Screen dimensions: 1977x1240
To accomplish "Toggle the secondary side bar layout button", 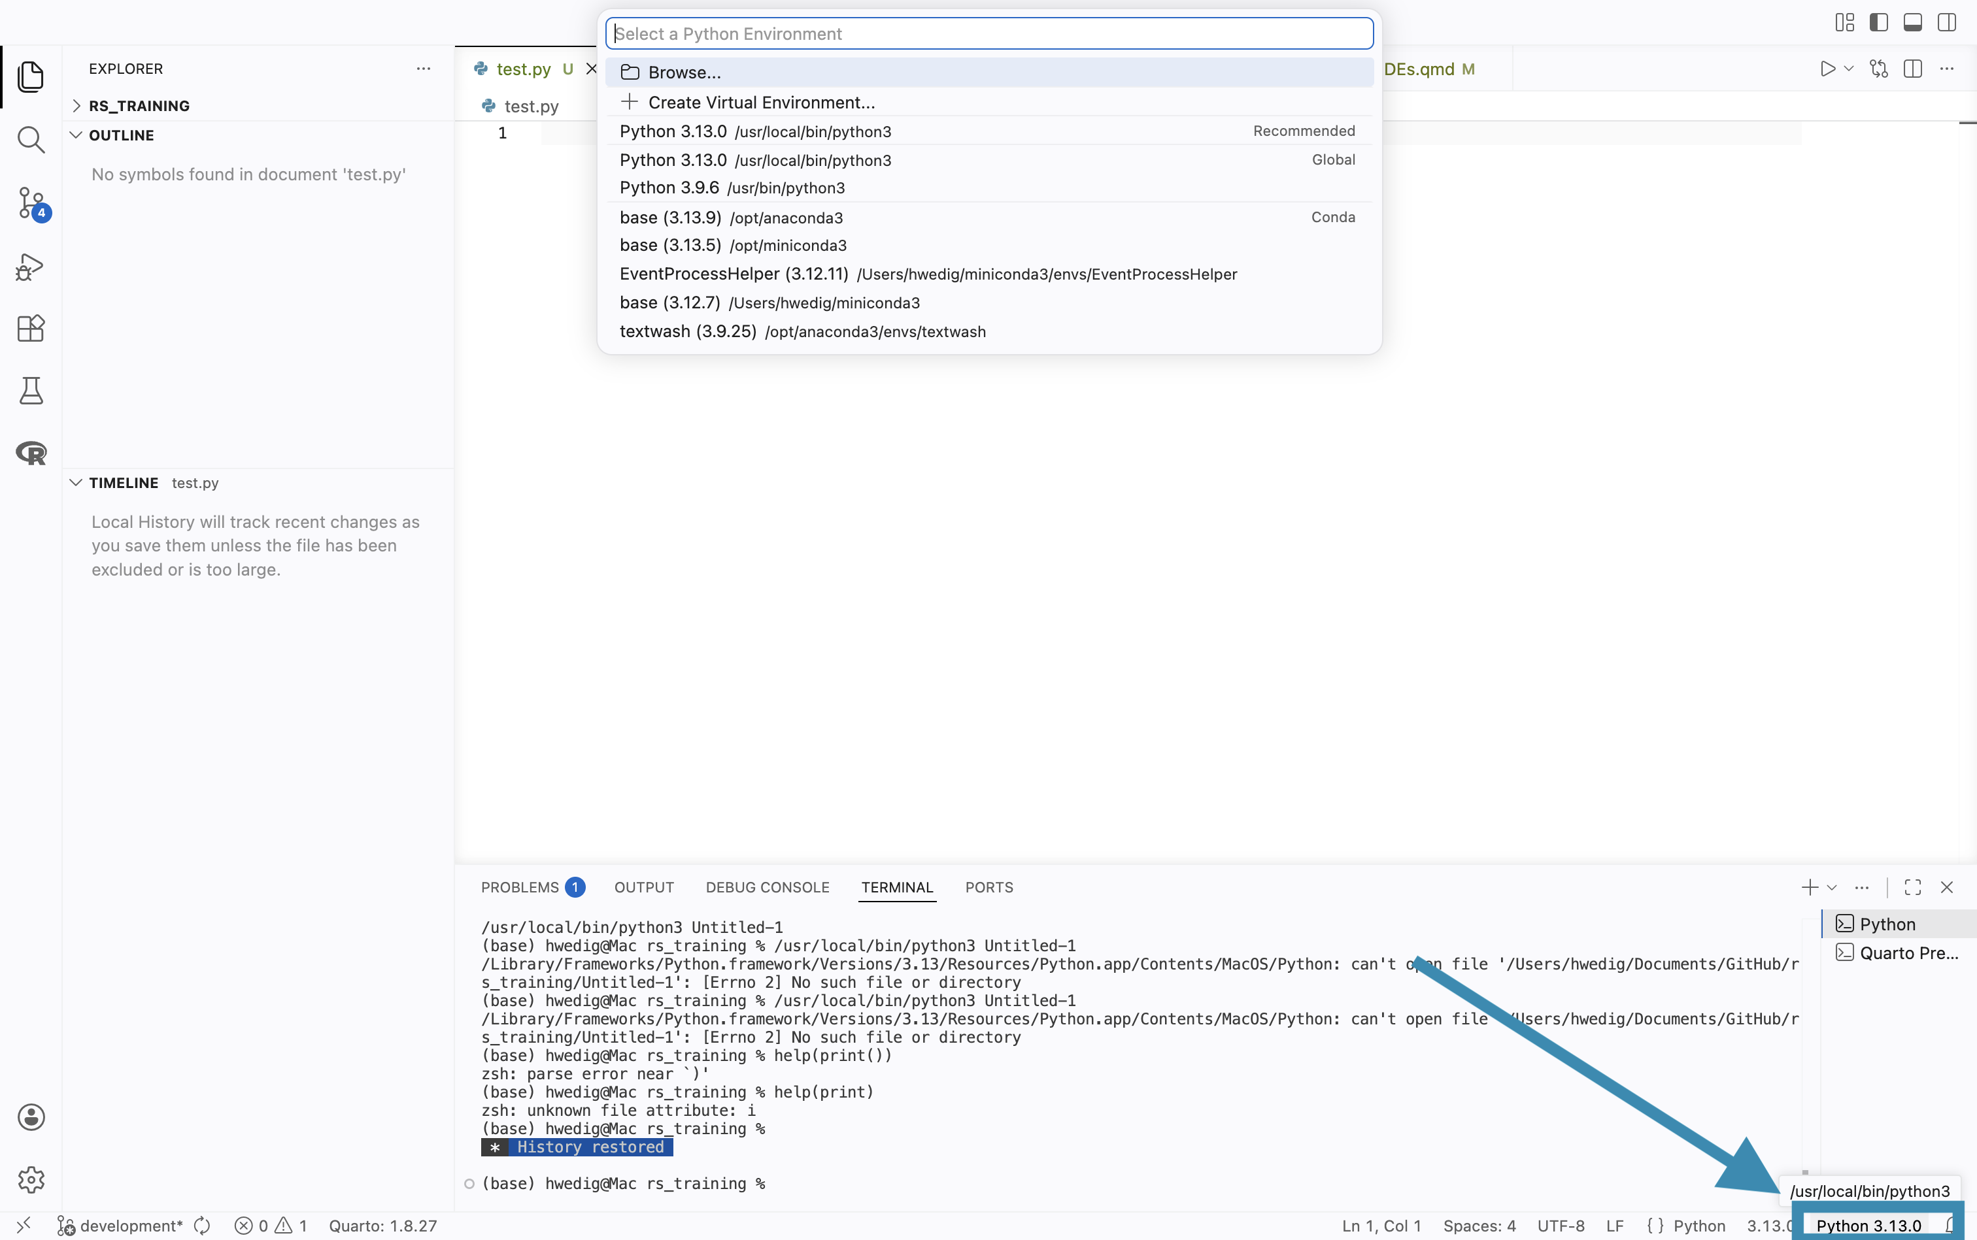I will coord(1947,22).
